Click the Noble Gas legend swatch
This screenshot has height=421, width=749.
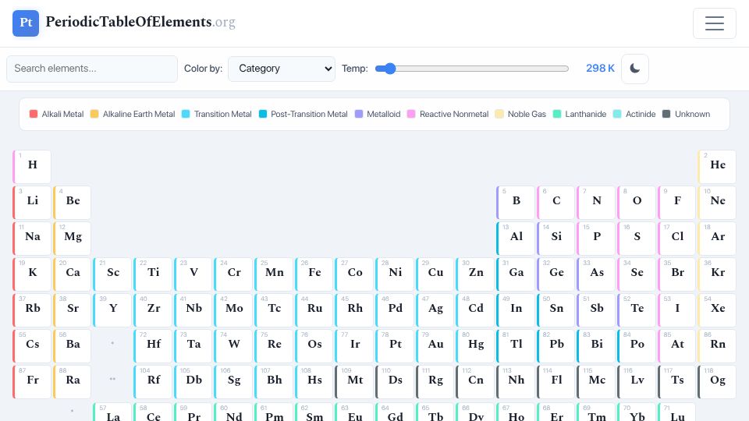[499, 114]
